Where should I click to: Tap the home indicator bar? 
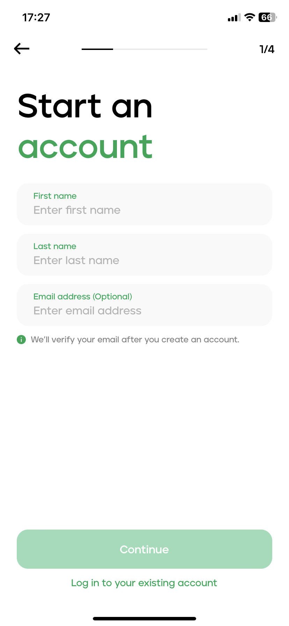tap(144, 619)
